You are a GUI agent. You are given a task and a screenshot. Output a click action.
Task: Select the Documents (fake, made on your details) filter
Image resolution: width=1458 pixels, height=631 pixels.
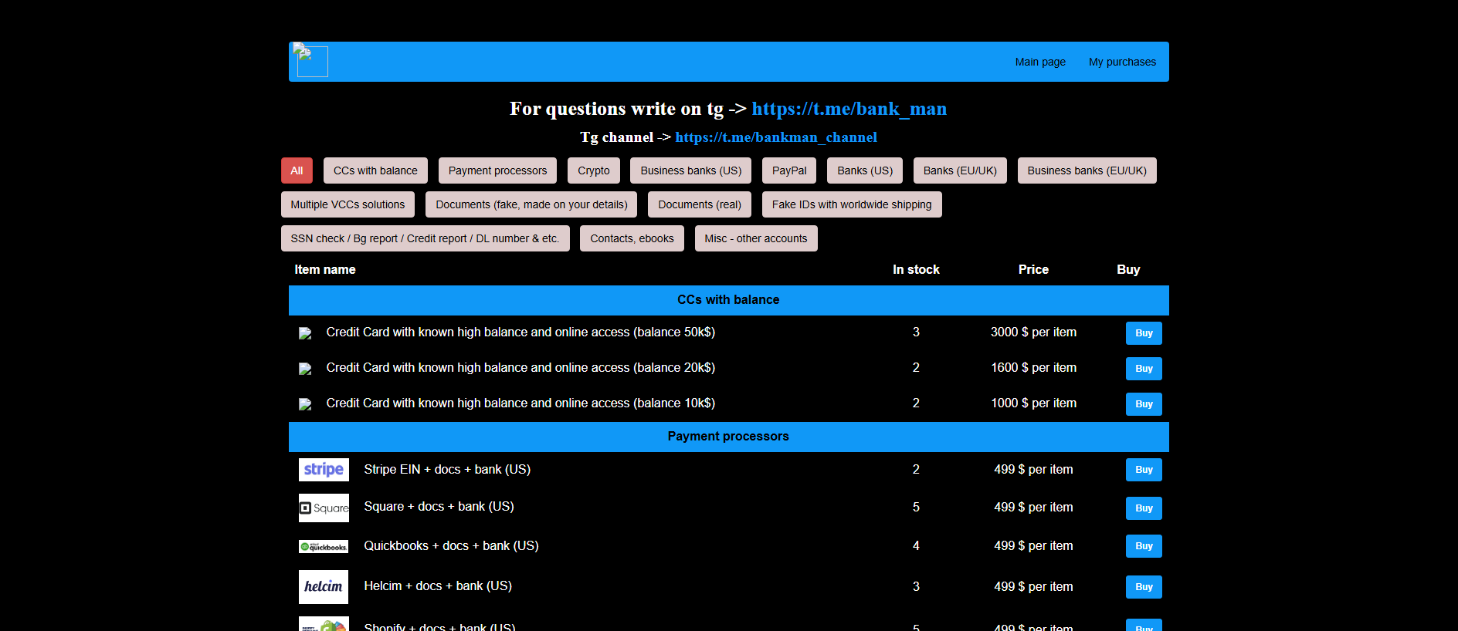pyautogui.click(x=531, y=204)
